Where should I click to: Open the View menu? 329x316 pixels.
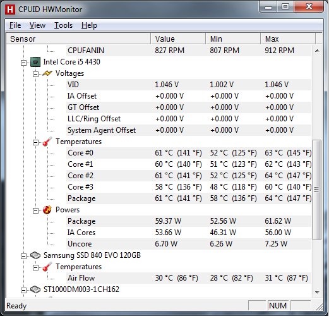37,25
